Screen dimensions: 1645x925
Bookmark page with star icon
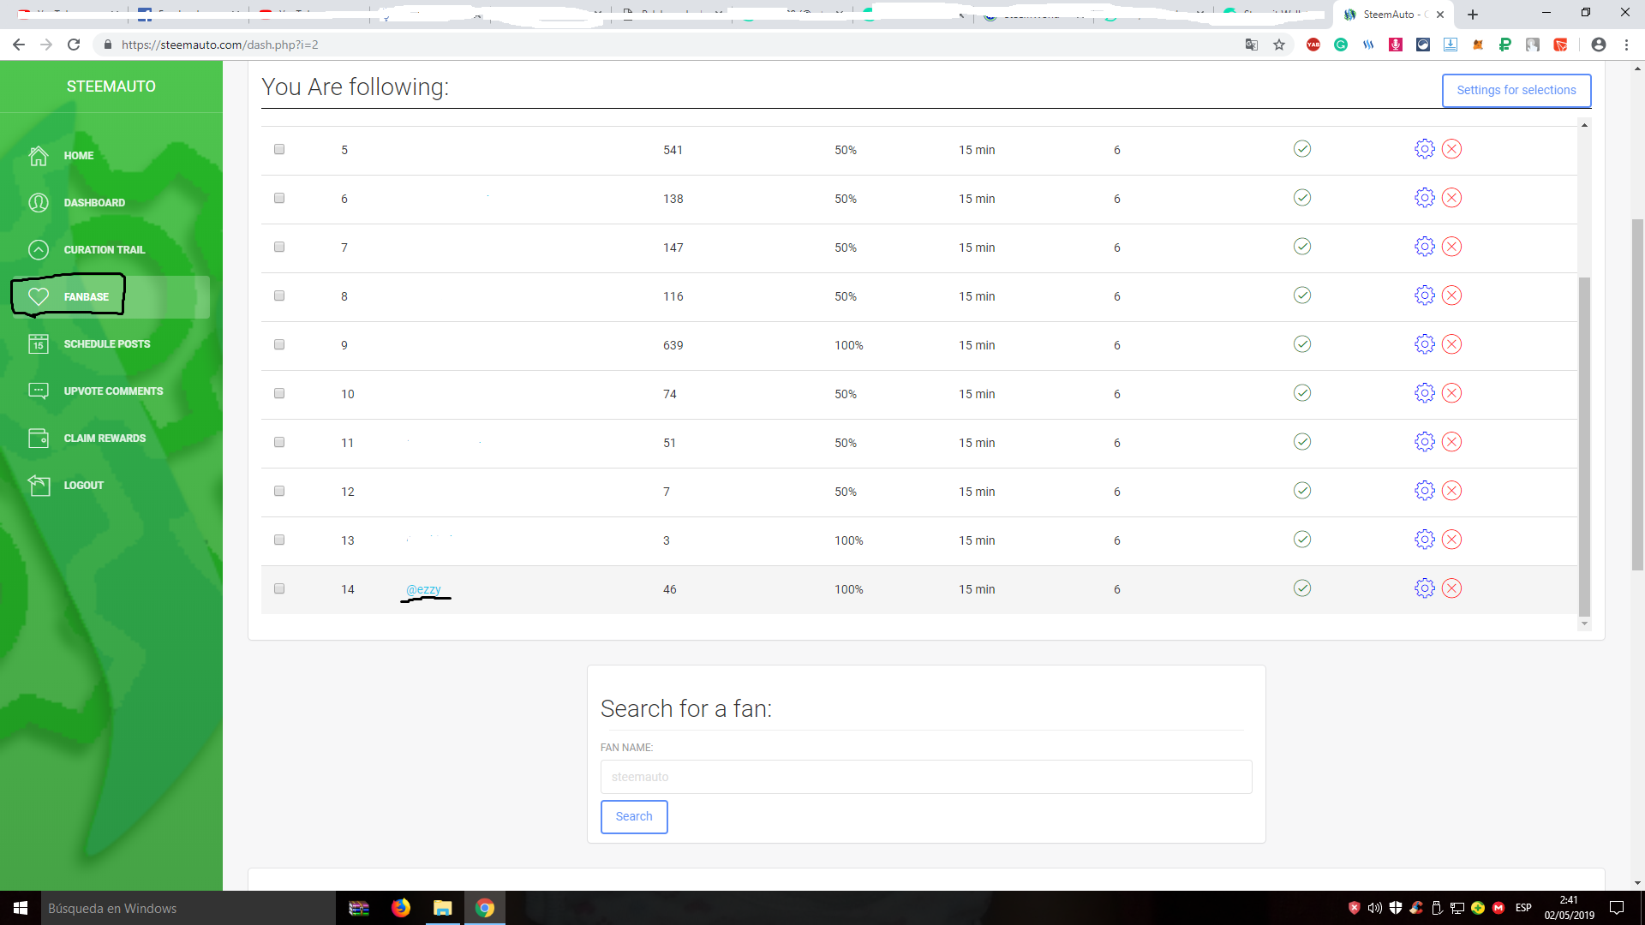click(x=1279, y=45)
